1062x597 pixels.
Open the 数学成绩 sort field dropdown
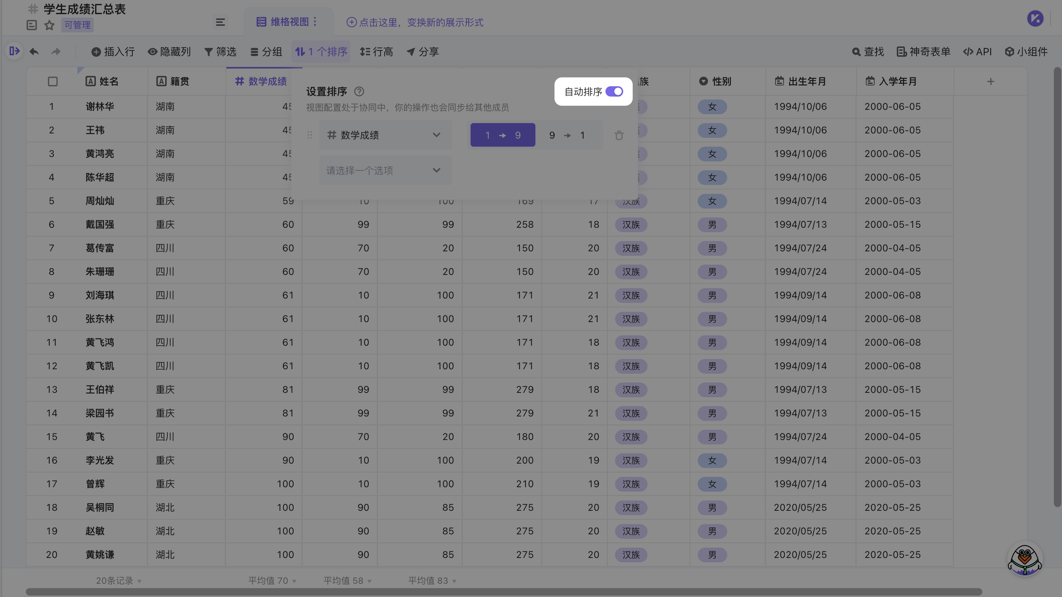pyautogui.click(x=385, y=135)
